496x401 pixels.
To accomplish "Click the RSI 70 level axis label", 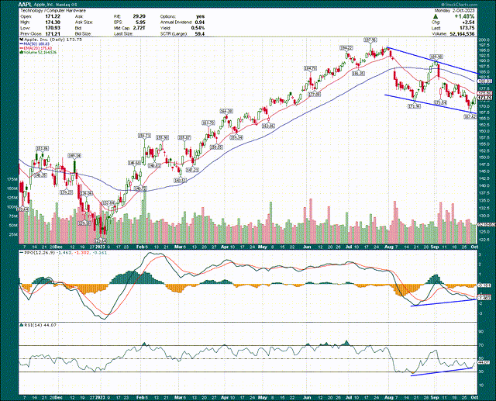I will [480, 346].
